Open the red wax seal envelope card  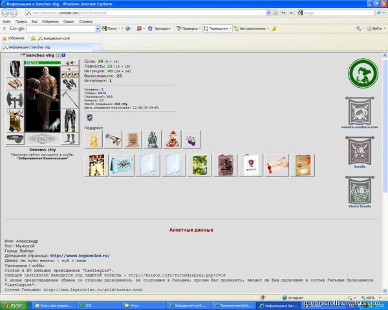click(x=277, y=165)
